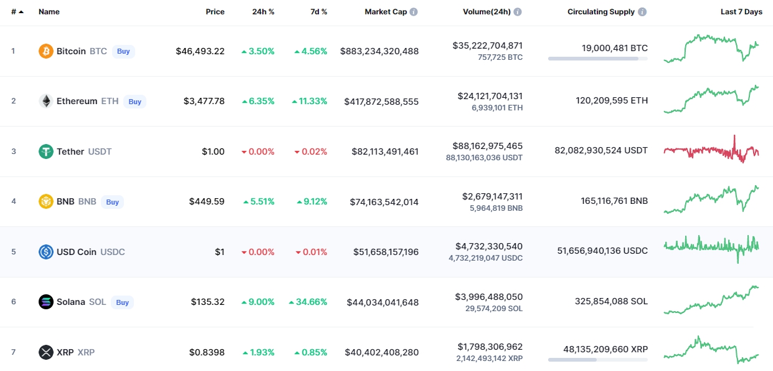The width and height of the screenshot is (773, 371).
Task: Click the BNB logo icon
Action: [46, 201]
